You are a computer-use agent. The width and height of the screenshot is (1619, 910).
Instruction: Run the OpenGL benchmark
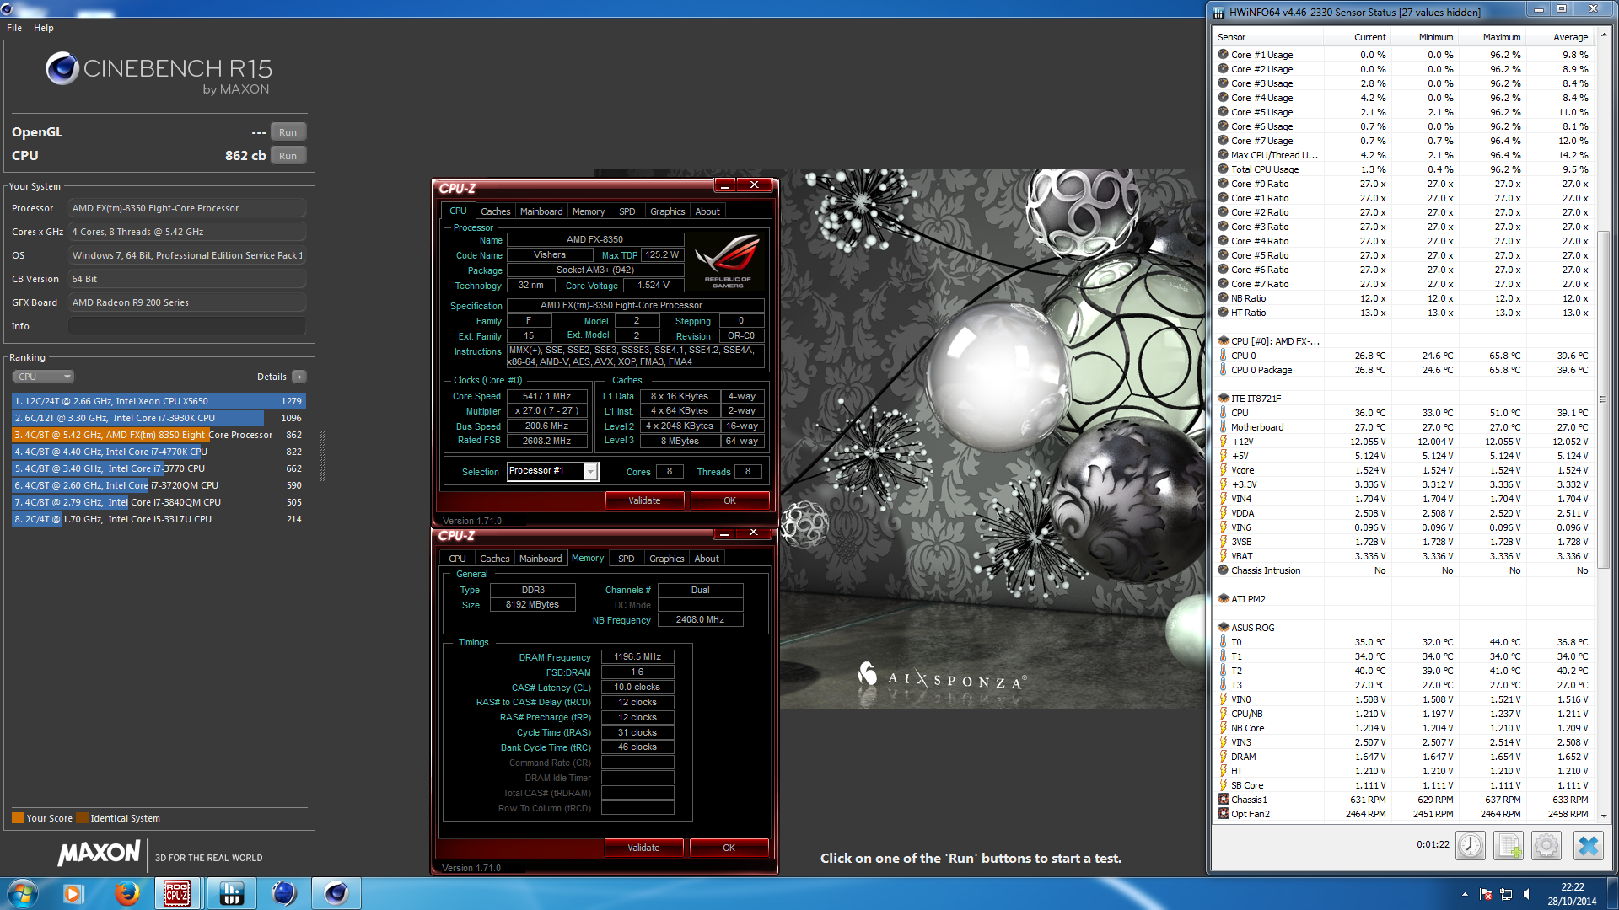[288, 132]
